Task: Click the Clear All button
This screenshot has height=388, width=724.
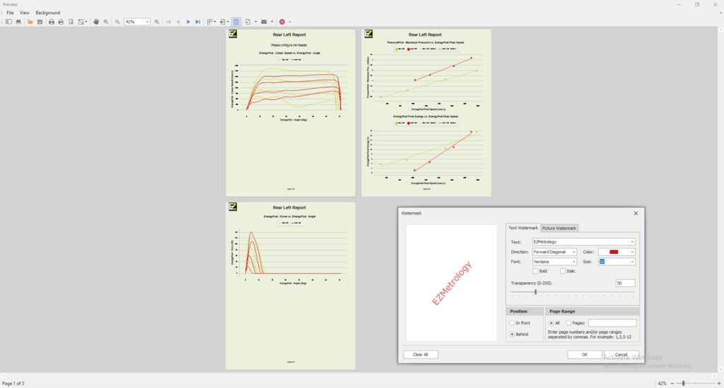Action: (x=421, y=354)
